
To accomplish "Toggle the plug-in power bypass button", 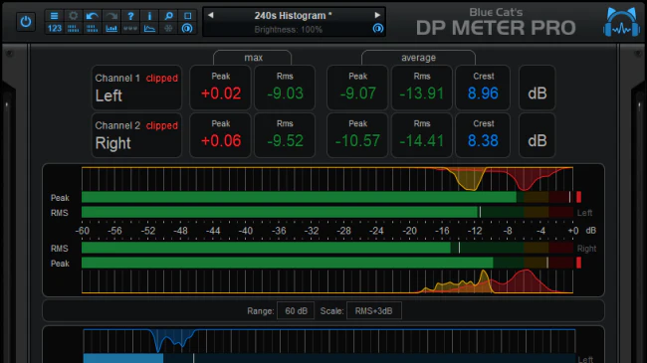I will point(26,22).
